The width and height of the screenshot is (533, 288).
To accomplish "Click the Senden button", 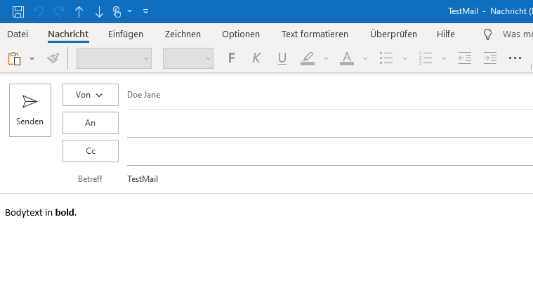I will tap(30, 110).
